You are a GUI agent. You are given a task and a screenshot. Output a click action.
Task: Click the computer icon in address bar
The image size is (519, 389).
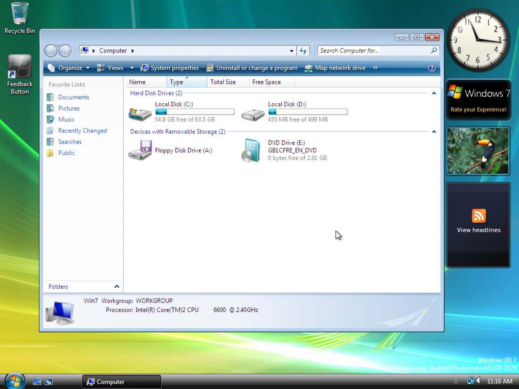pyautogui.click(x=84, y=50)
